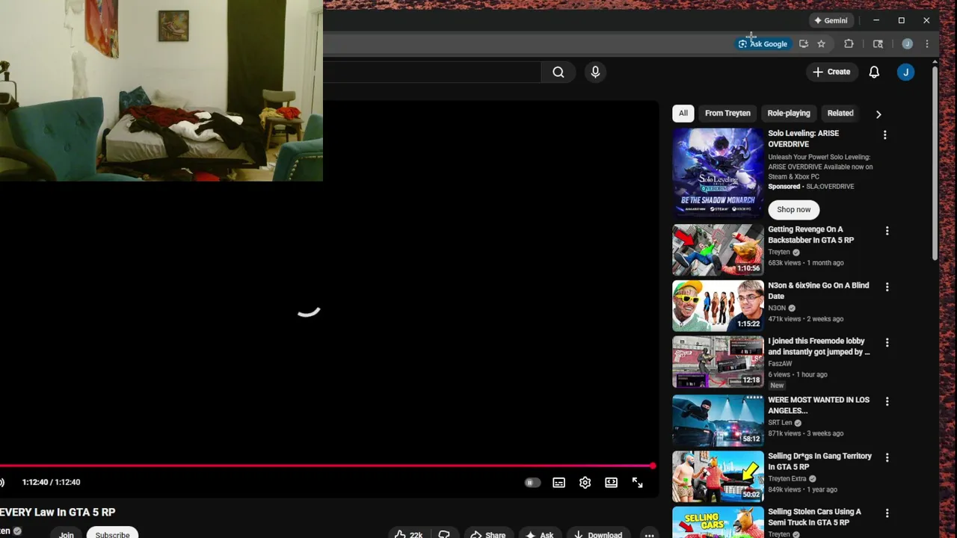Click the webcam overlay in the top-left corner

161,90
